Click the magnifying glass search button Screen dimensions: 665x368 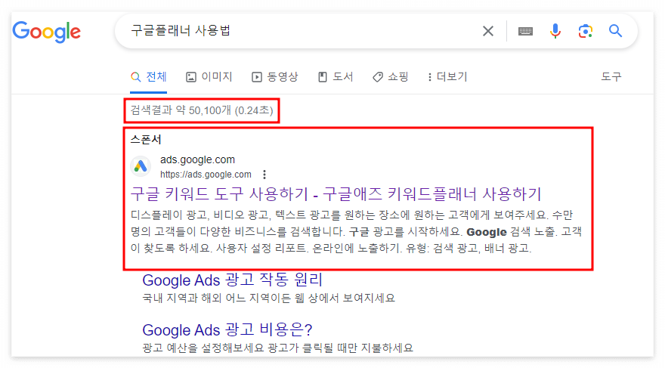pos(615,31)
